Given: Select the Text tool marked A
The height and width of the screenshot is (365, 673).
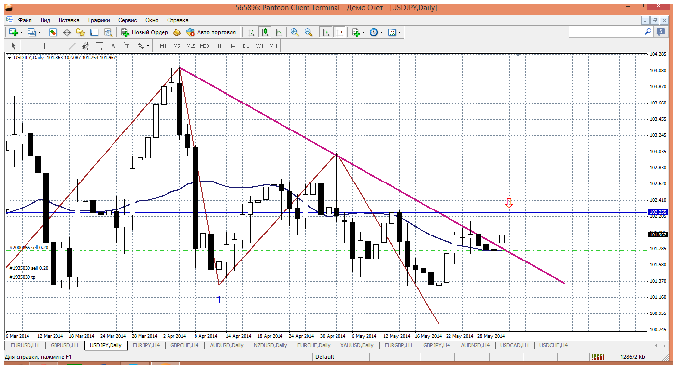Looking at the screenshot, I should 113,46.
